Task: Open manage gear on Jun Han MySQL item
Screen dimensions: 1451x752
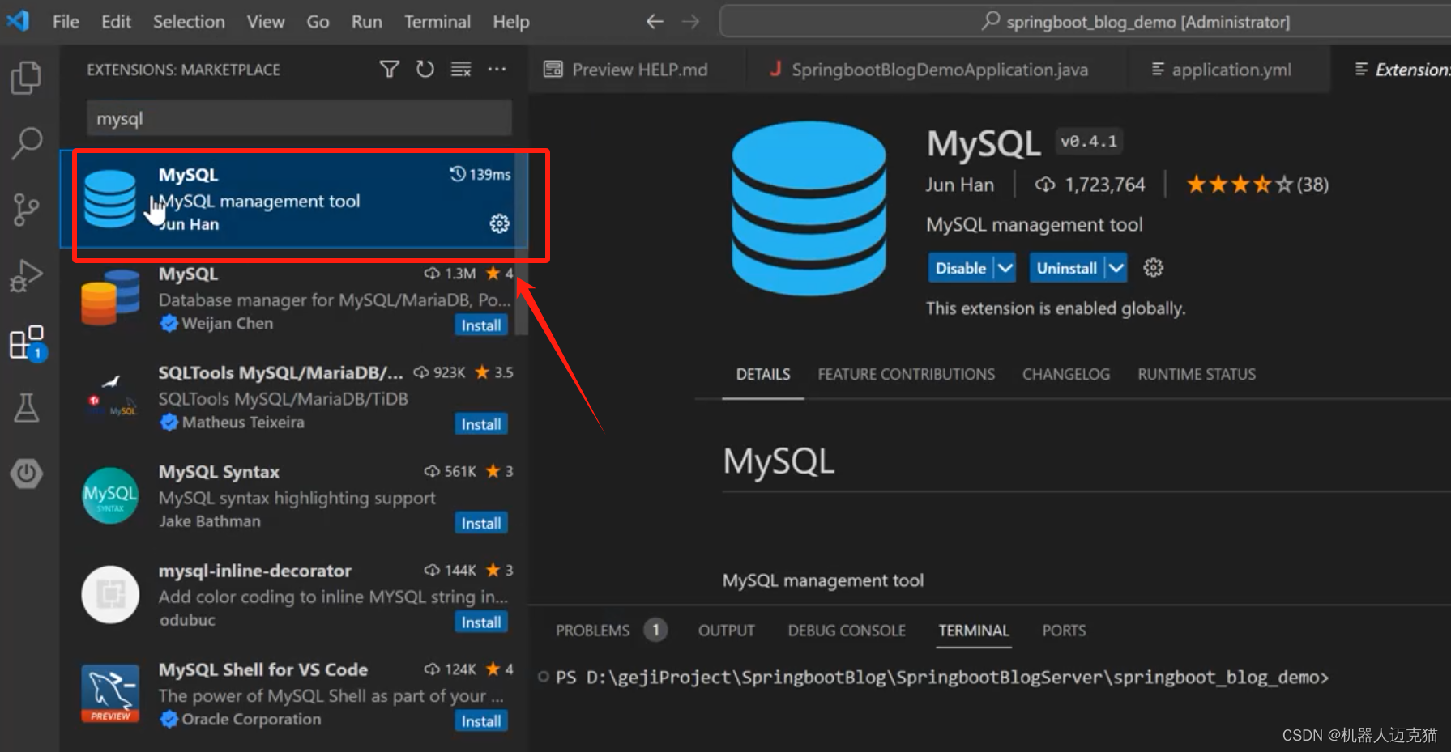Action: tap(500, 223)
